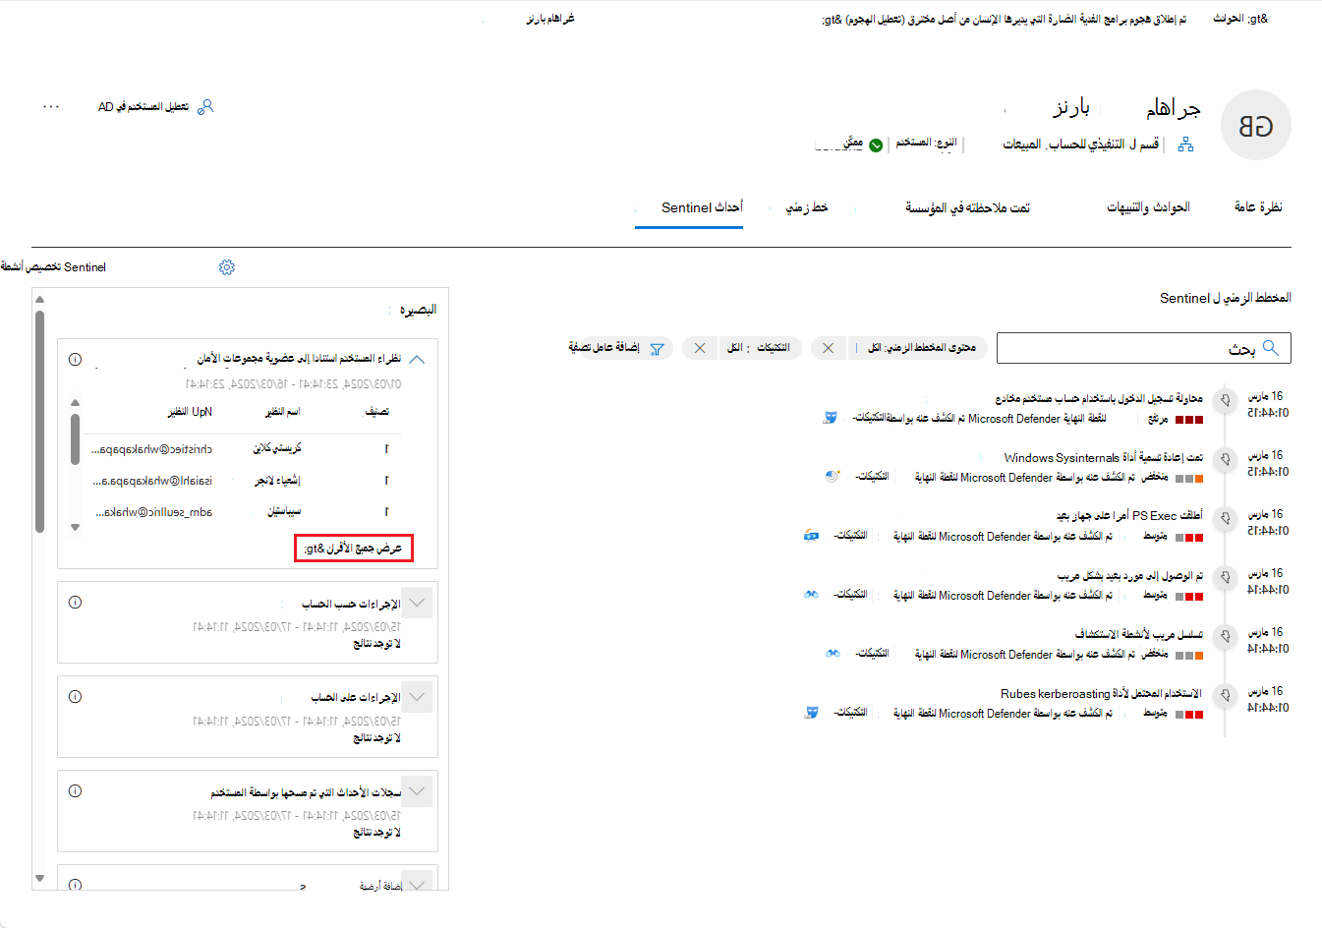Image resolution: width=1322 pixels, height=928 pixels.
Task: Click info icon on user peers card
Action: point(75,360)
